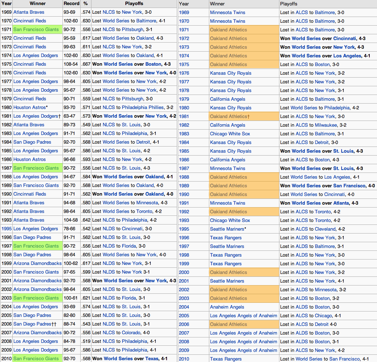377x362 pixels.
Task: Open Los Angeles Angels of Anaheim 2005 link
Action: pos(244,316)
